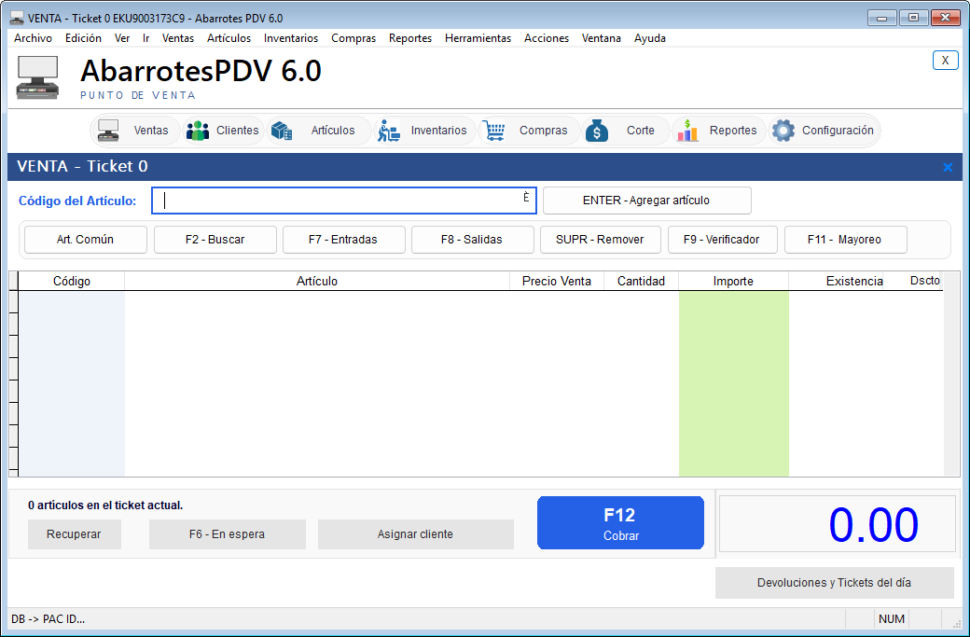Click the ticket table vertical scrollbar
970x637 pixels.
[951, 374]
